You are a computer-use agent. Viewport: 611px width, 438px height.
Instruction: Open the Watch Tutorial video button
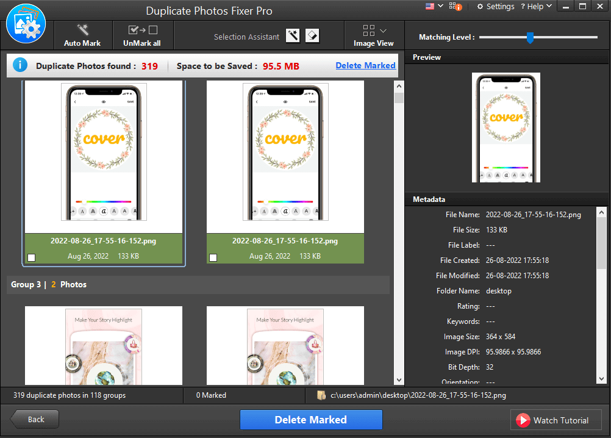[x=556, y=420]
